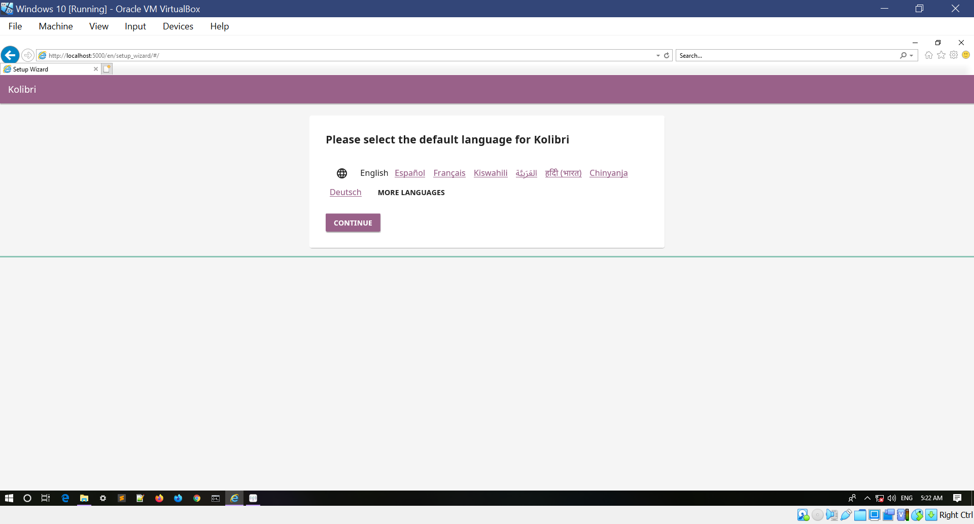Click the Back navigation arrow
The height and width of the screenshot is (524, 974).
[x=10, y=55]
